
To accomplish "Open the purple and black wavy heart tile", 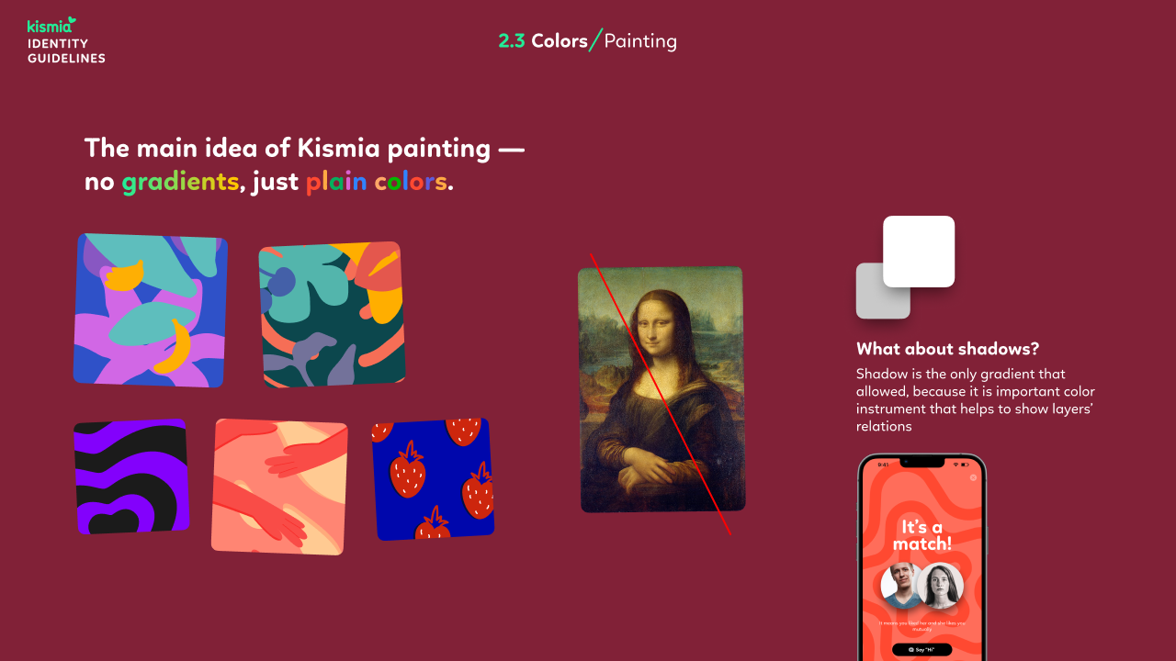I will (131, 476).
